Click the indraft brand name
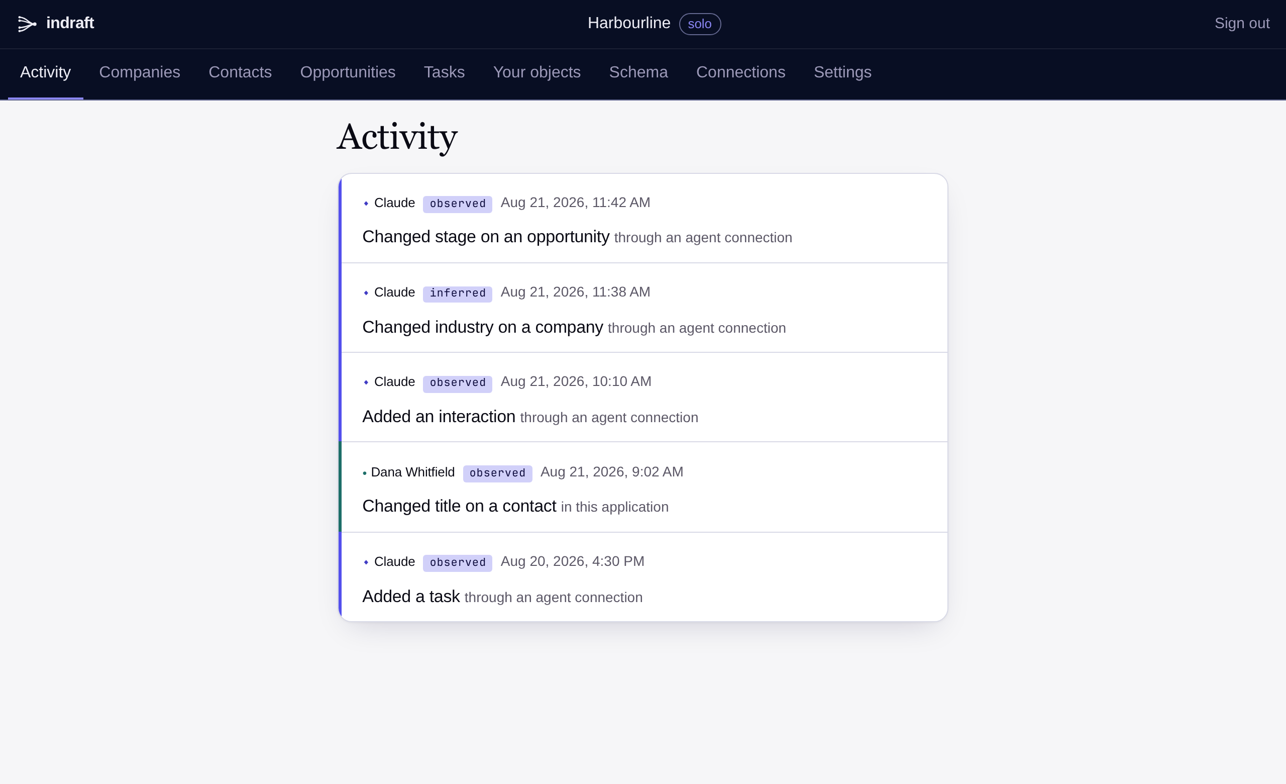 pyautogui.click(x=70, y=23)
